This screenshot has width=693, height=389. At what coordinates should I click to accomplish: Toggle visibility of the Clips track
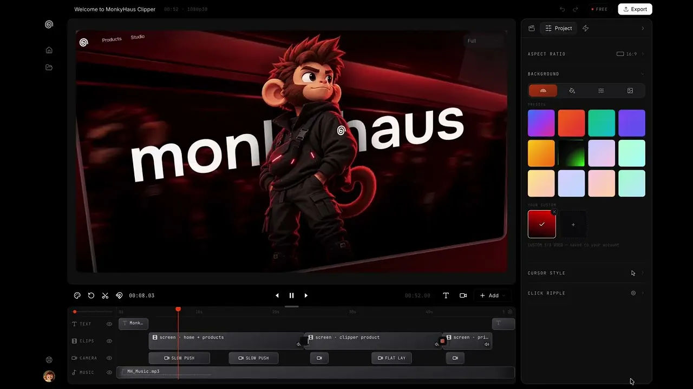109,341
